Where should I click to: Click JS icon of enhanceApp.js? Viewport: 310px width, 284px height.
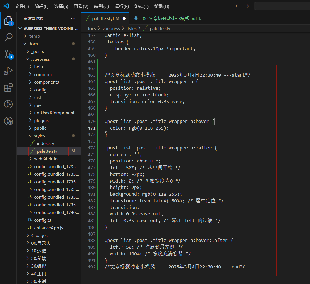tap(30, 227)
